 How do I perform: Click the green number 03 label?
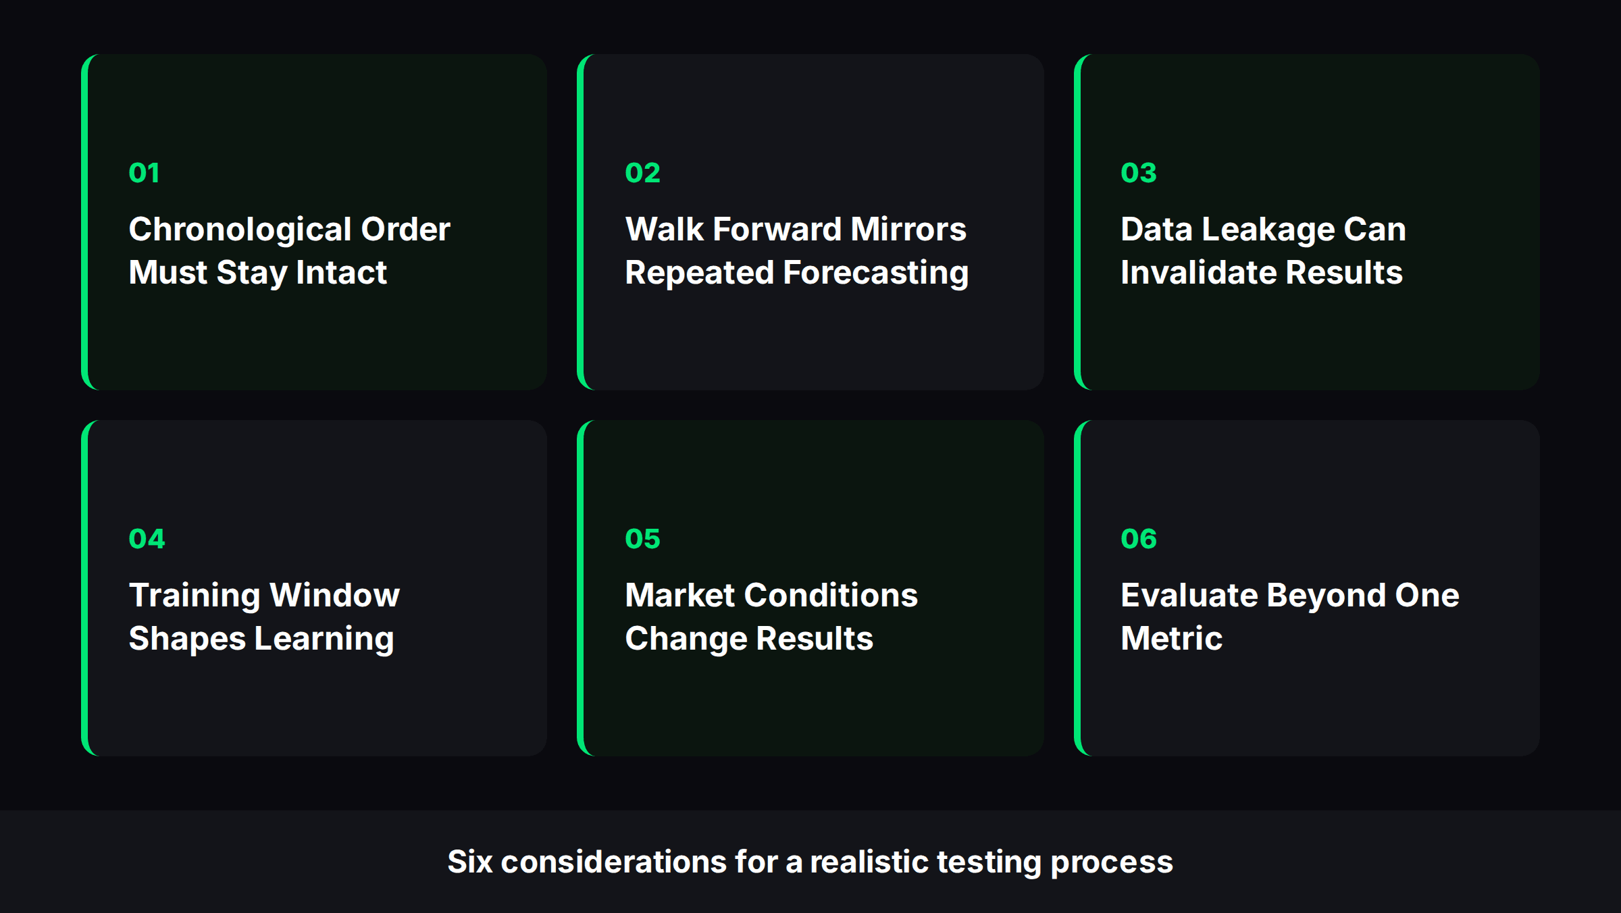pyautogui.click(x=1139, y=173)
